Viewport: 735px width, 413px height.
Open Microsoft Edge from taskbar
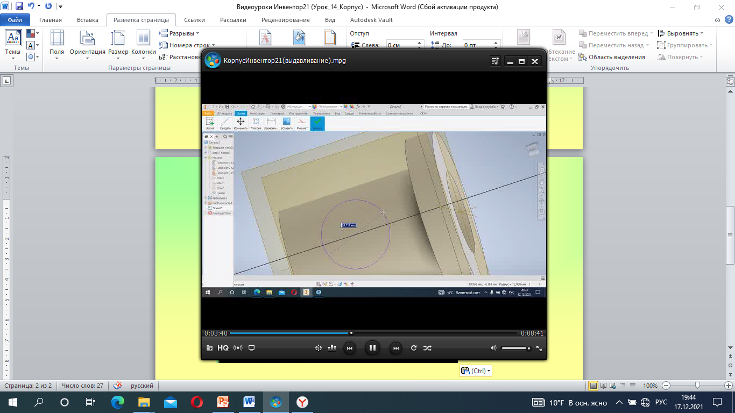pos(118,402)
